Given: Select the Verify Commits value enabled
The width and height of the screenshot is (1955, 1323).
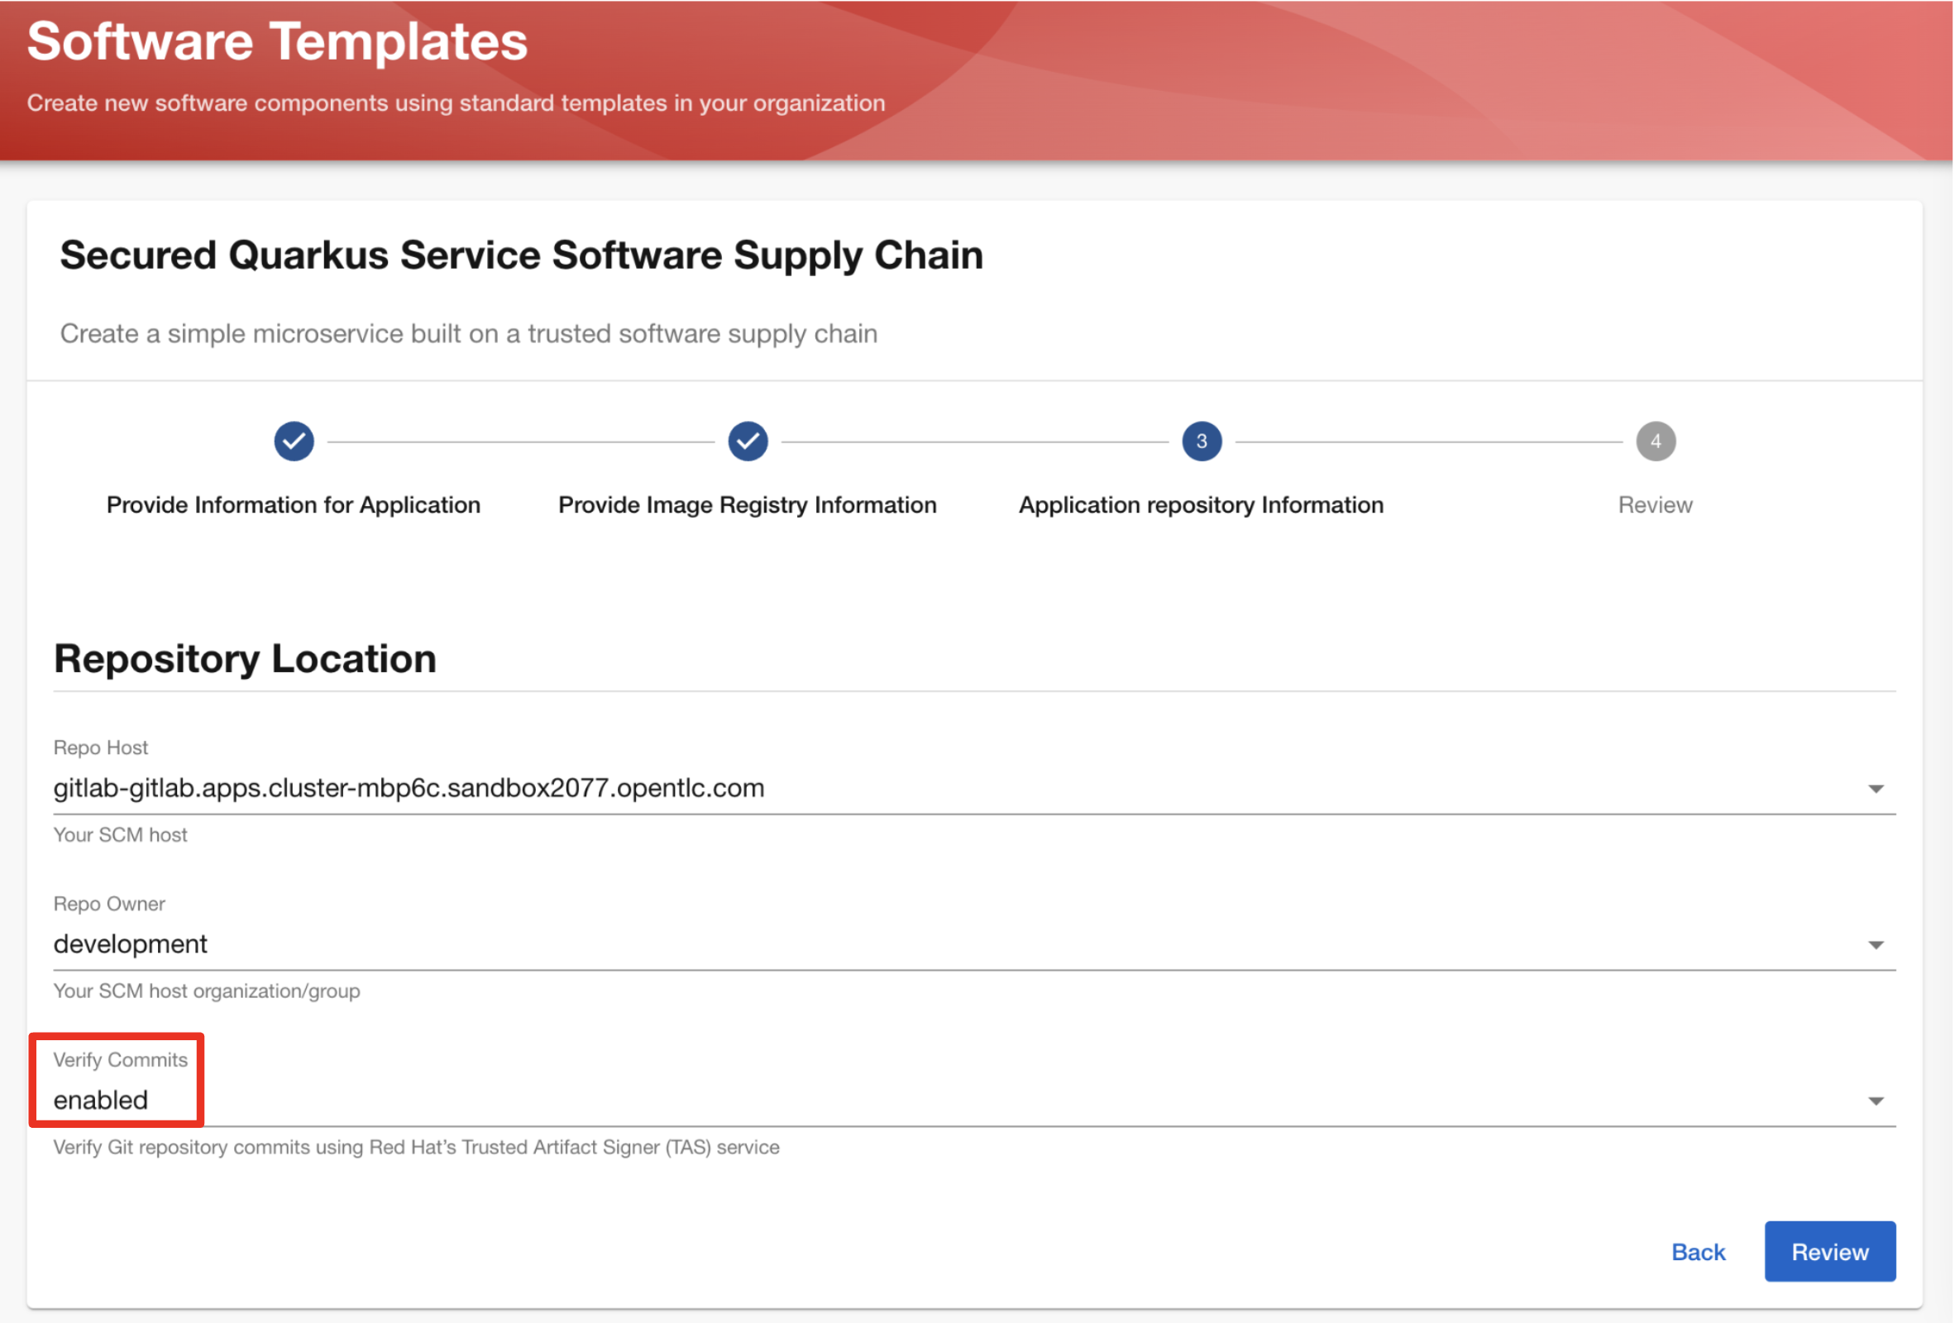Looking at the screenshot, I should coord(101,1100).
